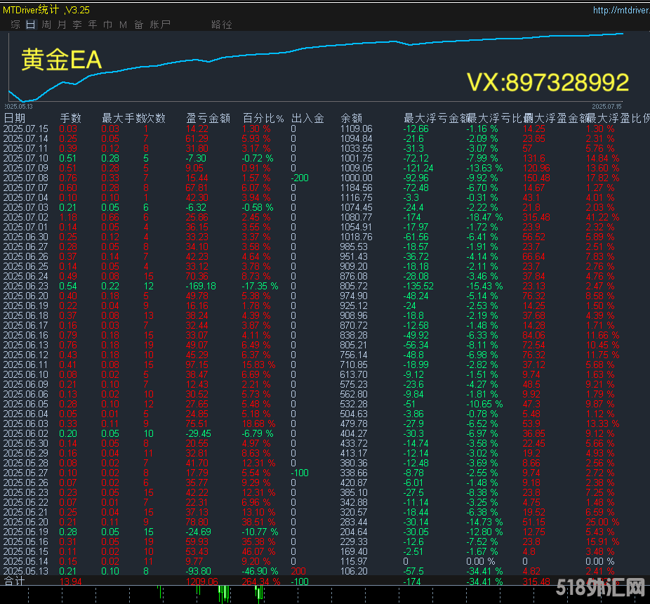The image size is (650, 604).
Task: Click the 200 deposit value on 2025.05.13
Action: point(298,571)
